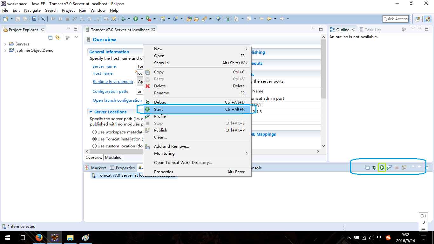
Task: Open File Explorer from the taskbar
Action: [x=70, y=237]
